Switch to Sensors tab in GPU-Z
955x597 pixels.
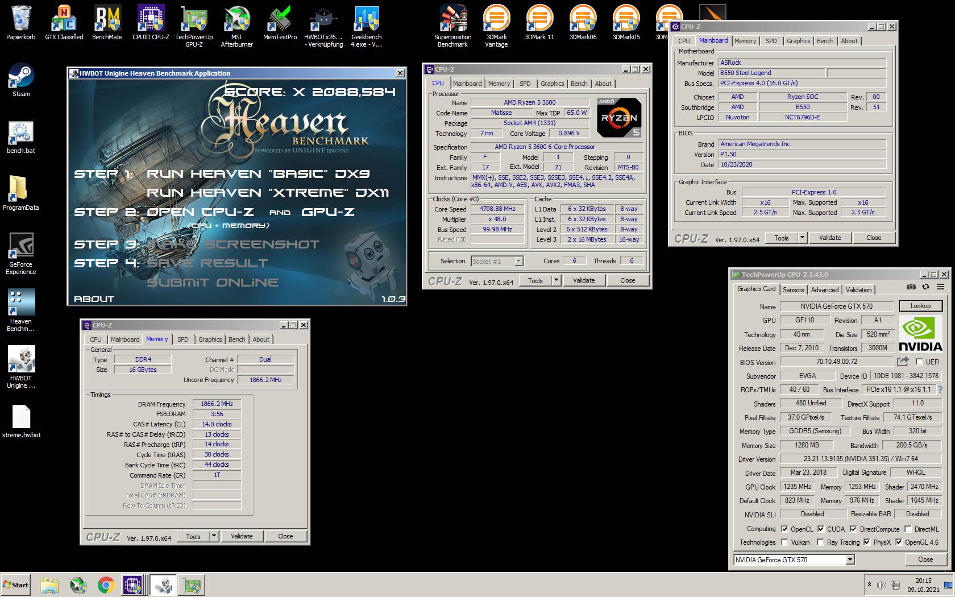click(x=793, y=289)
